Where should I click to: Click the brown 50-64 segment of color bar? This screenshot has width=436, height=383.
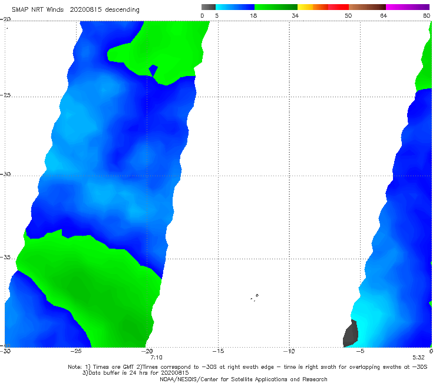click(x=367, y=7)
